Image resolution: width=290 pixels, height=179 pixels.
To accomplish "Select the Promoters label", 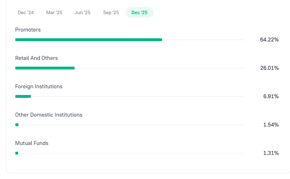I will coord(28,30).
